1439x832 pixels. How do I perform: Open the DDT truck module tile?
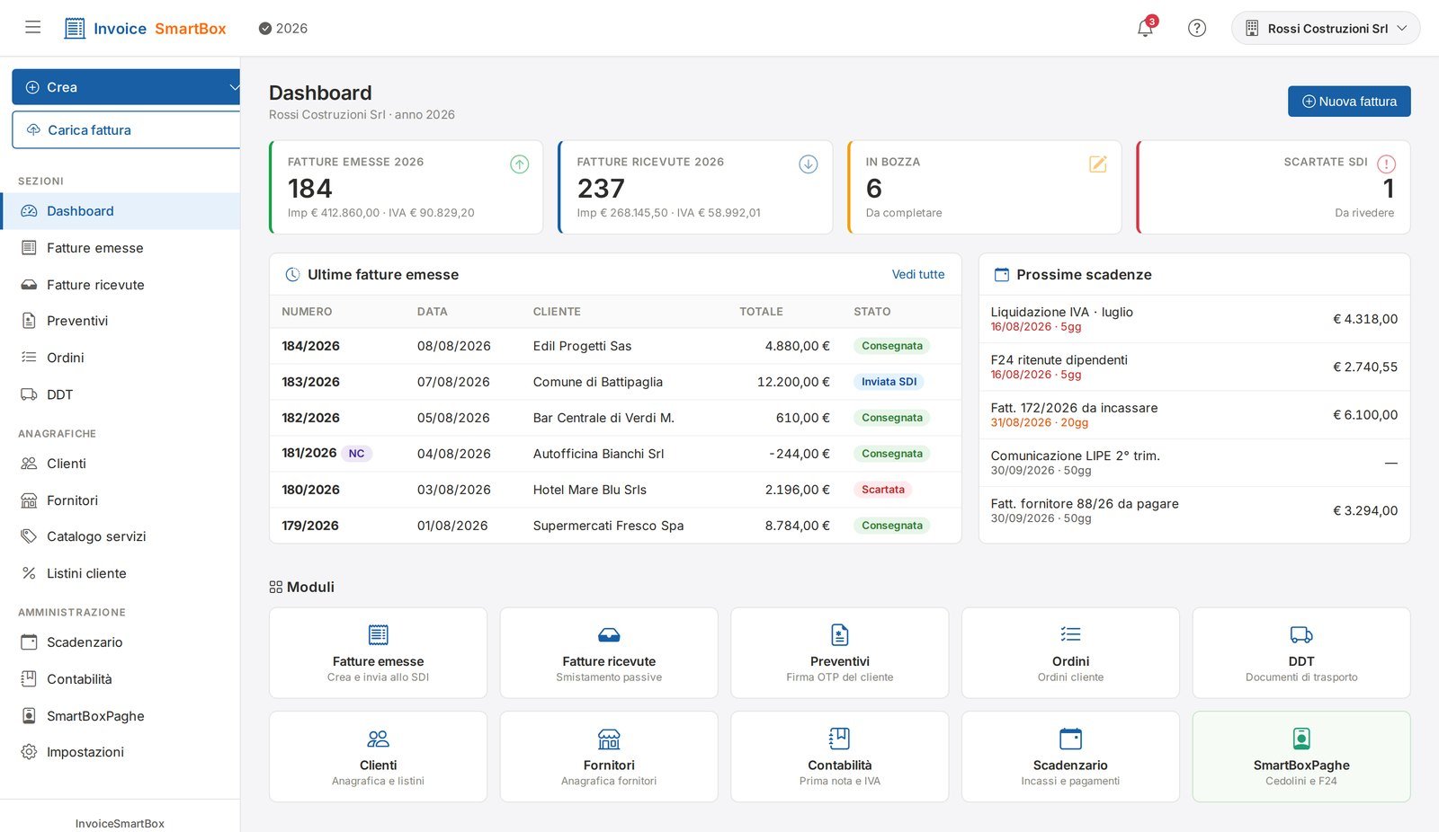click(1300, 652)
